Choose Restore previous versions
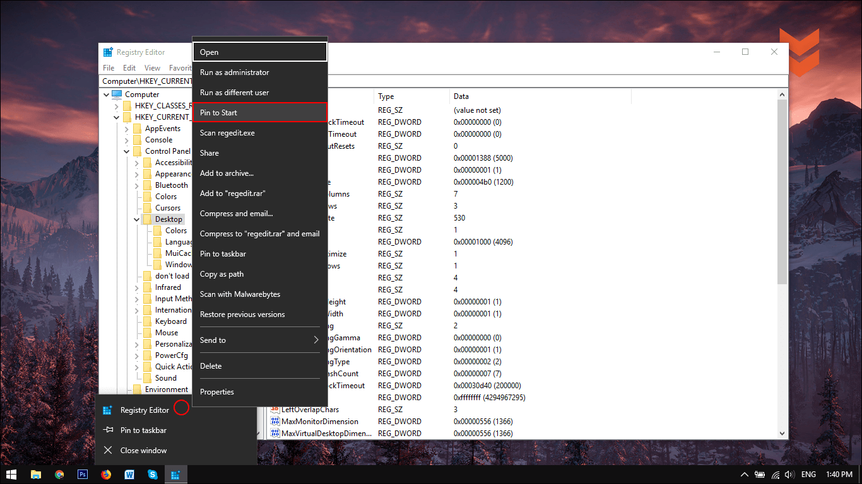This screenshot has height=484, width=862. (260, 314)
